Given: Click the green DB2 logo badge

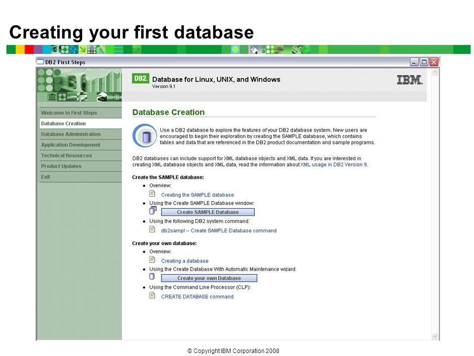Looking at the screenshot, I should pos(141,79).
